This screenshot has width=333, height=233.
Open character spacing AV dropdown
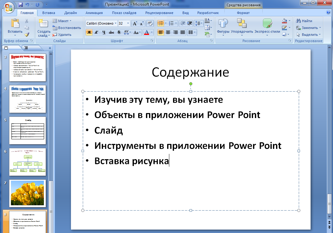pyautogui.click(x=128, y=32)
